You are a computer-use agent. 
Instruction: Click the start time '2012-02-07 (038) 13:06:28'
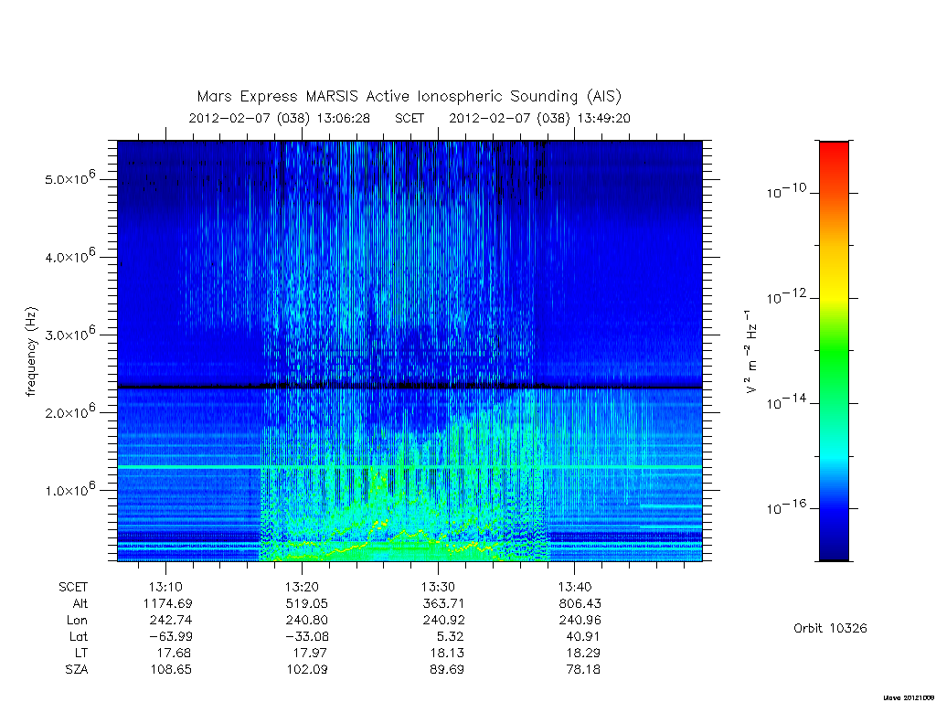click(x=280, y=118)
